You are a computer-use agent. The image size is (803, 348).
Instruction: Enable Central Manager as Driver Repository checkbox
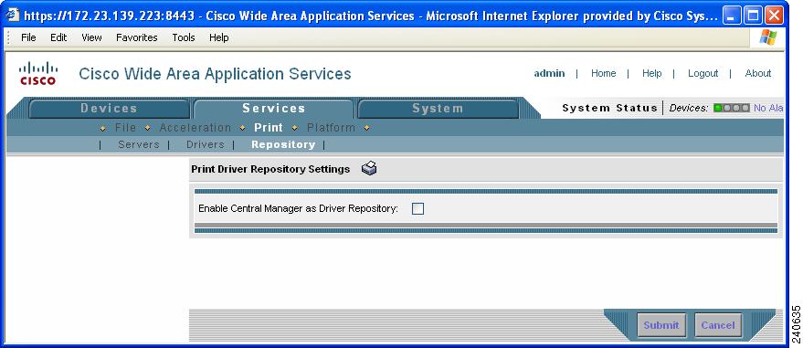click(x=417, y=208)
